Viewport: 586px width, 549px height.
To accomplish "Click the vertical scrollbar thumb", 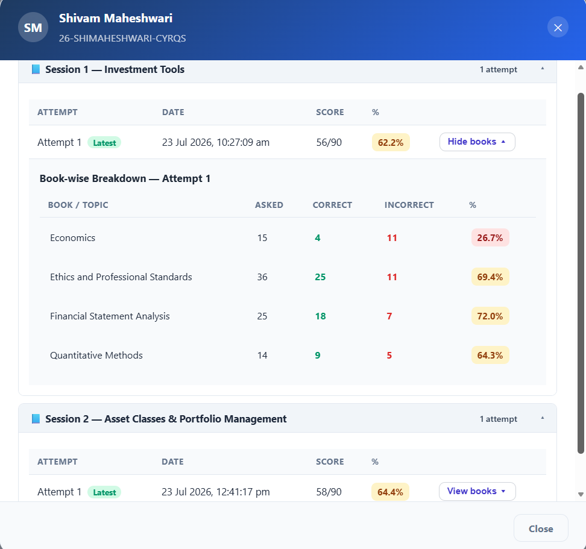I will tap(581, 273).
